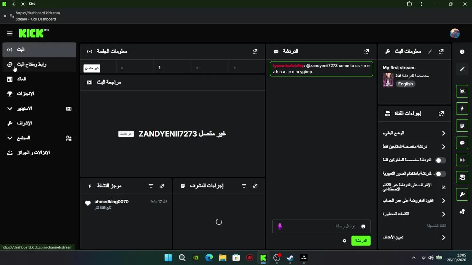Open File Explorer from the taskbar

(222, 258)
